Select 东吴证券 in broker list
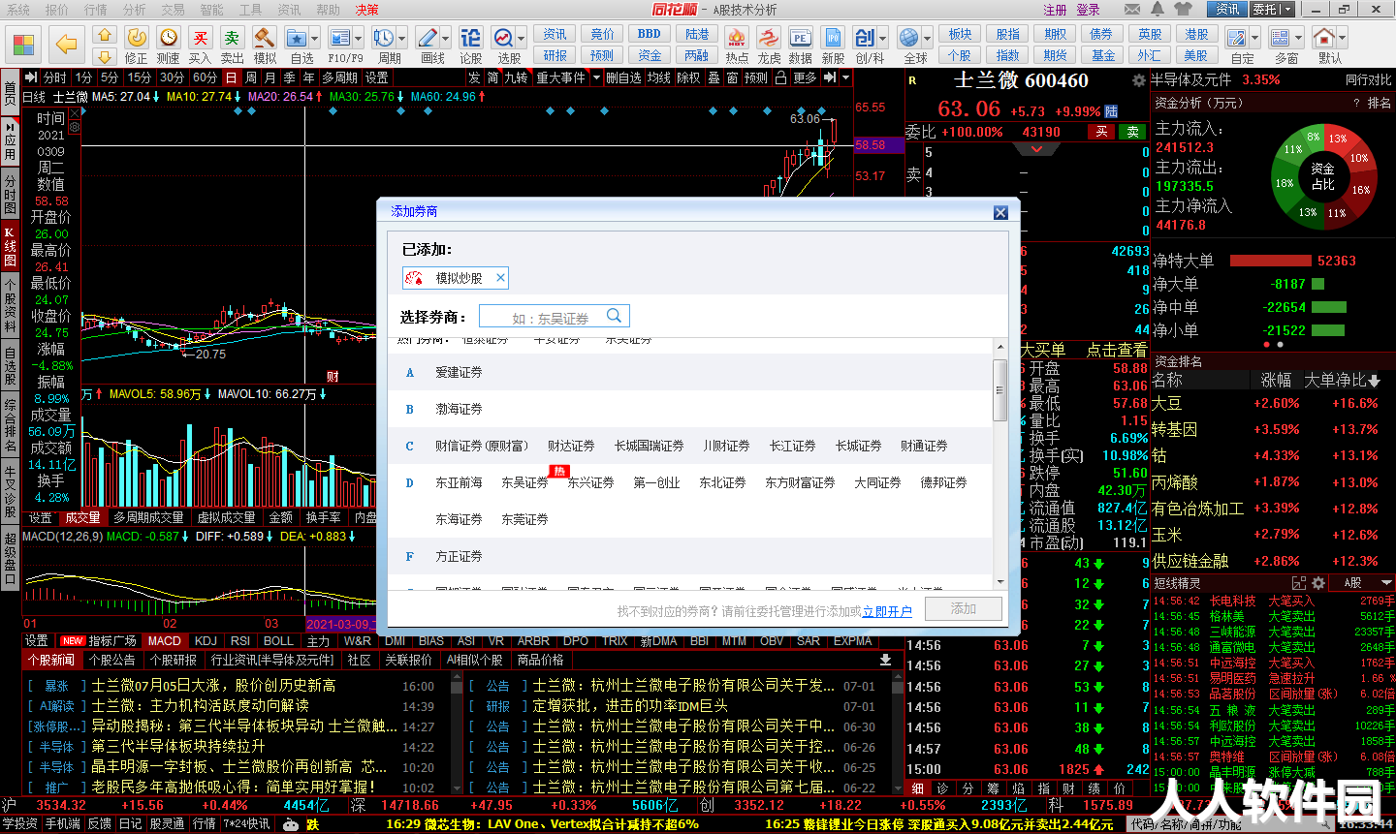 [524, 482]
